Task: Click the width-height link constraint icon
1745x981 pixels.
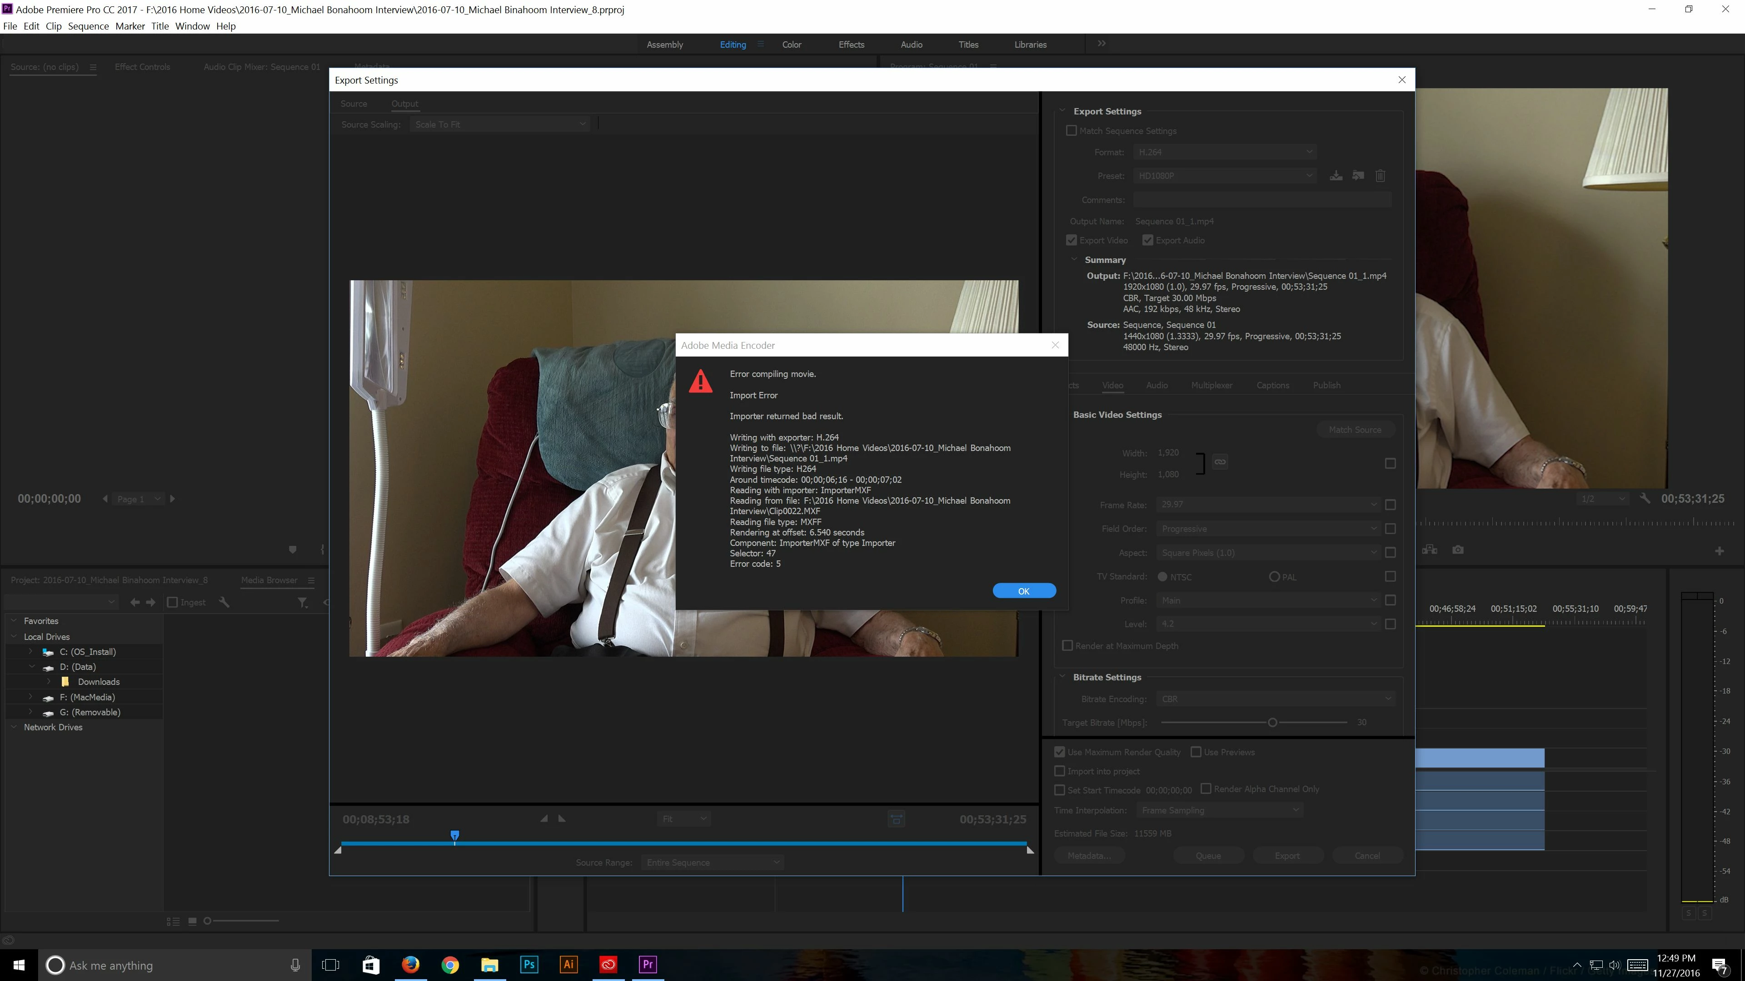Action: click(1220, 462)
